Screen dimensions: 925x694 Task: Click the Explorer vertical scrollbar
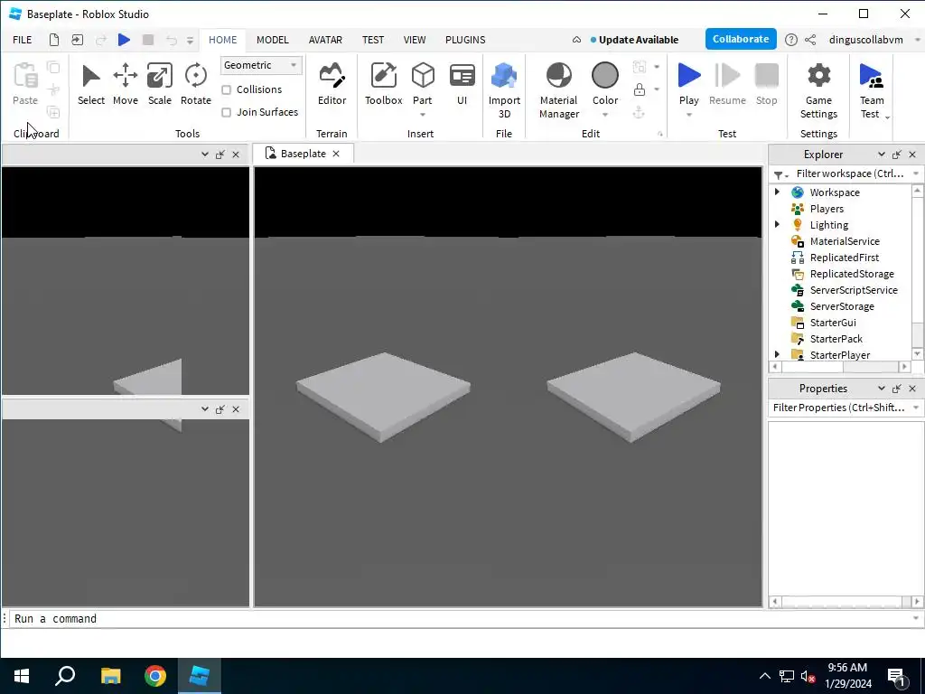tap(918, 271)
